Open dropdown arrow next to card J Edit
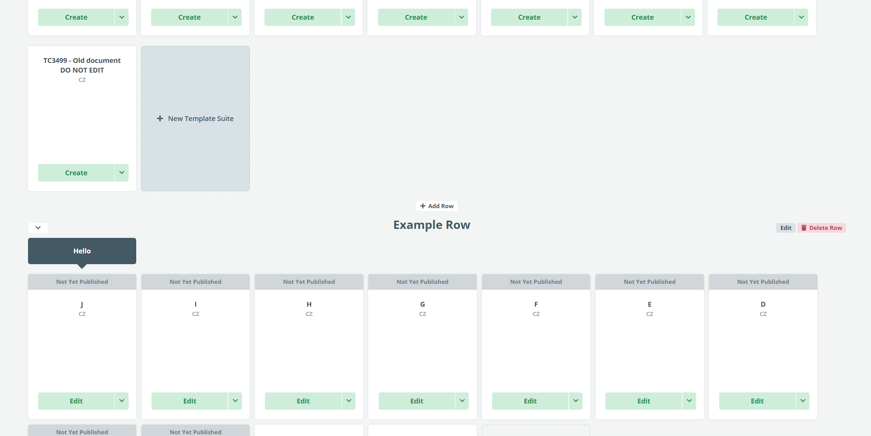The height and width of the screenshot is (436, 871). [122, 401]
